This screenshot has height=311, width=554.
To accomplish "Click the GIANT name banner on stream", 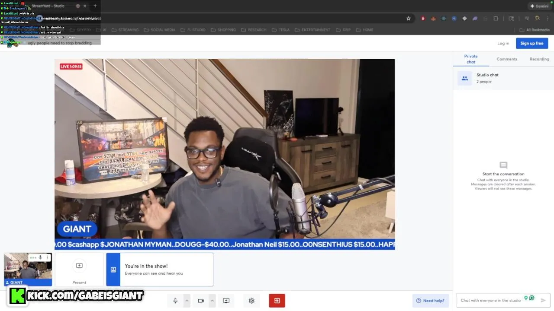I will 77,229.
